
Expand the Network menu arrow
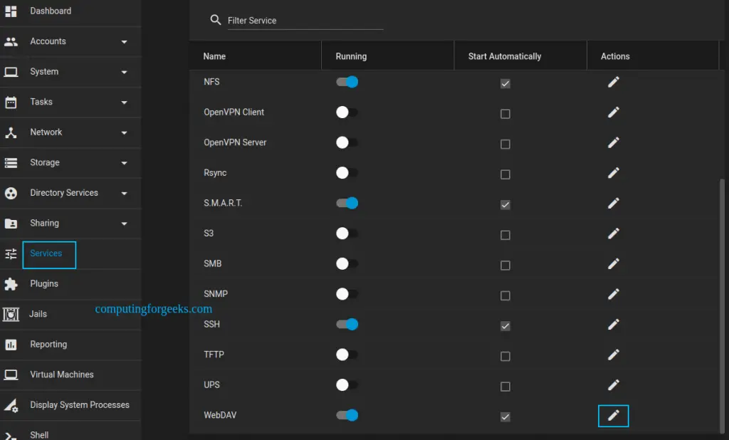124,132
